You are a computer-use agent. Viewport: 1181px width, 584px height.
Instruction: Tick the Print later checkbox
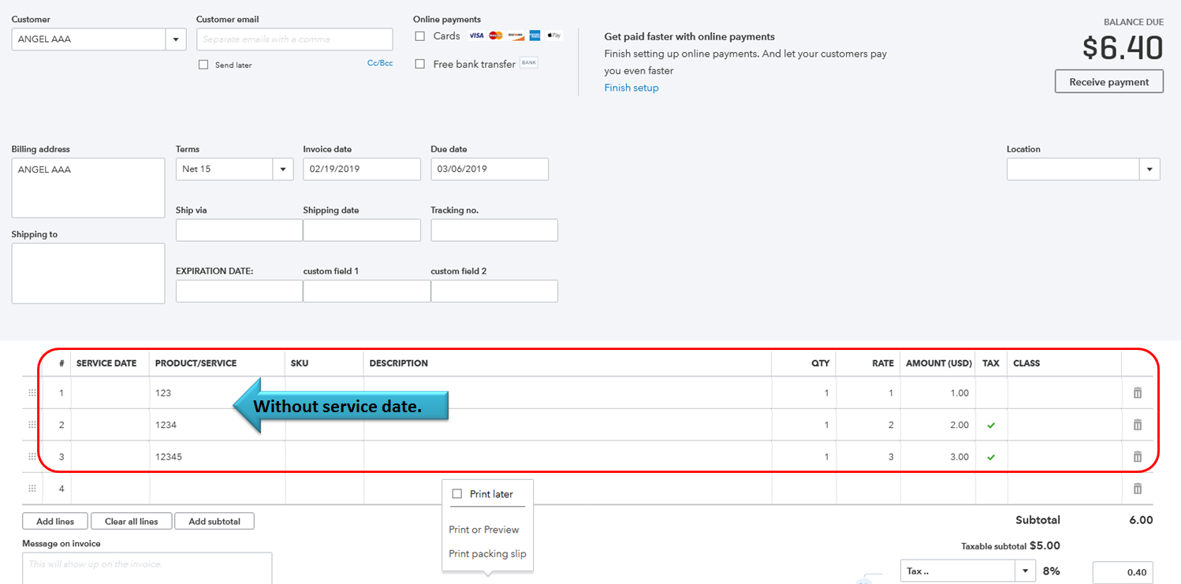point(456,494)
